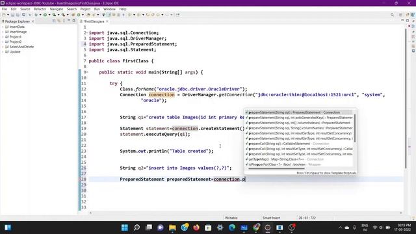Expand the InsertImage project
Image resolution: width=416 pixels, height=234 pixels.
tap(3, 32)
